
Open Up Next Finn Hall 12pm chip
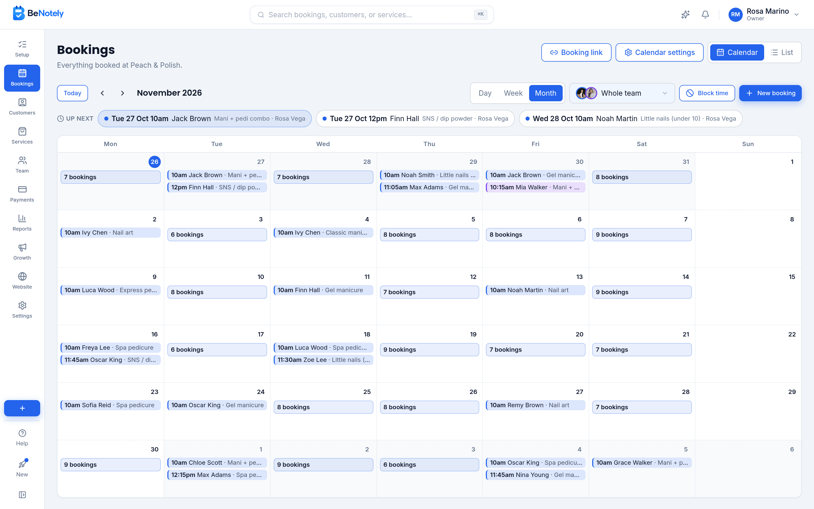point(415,119)
